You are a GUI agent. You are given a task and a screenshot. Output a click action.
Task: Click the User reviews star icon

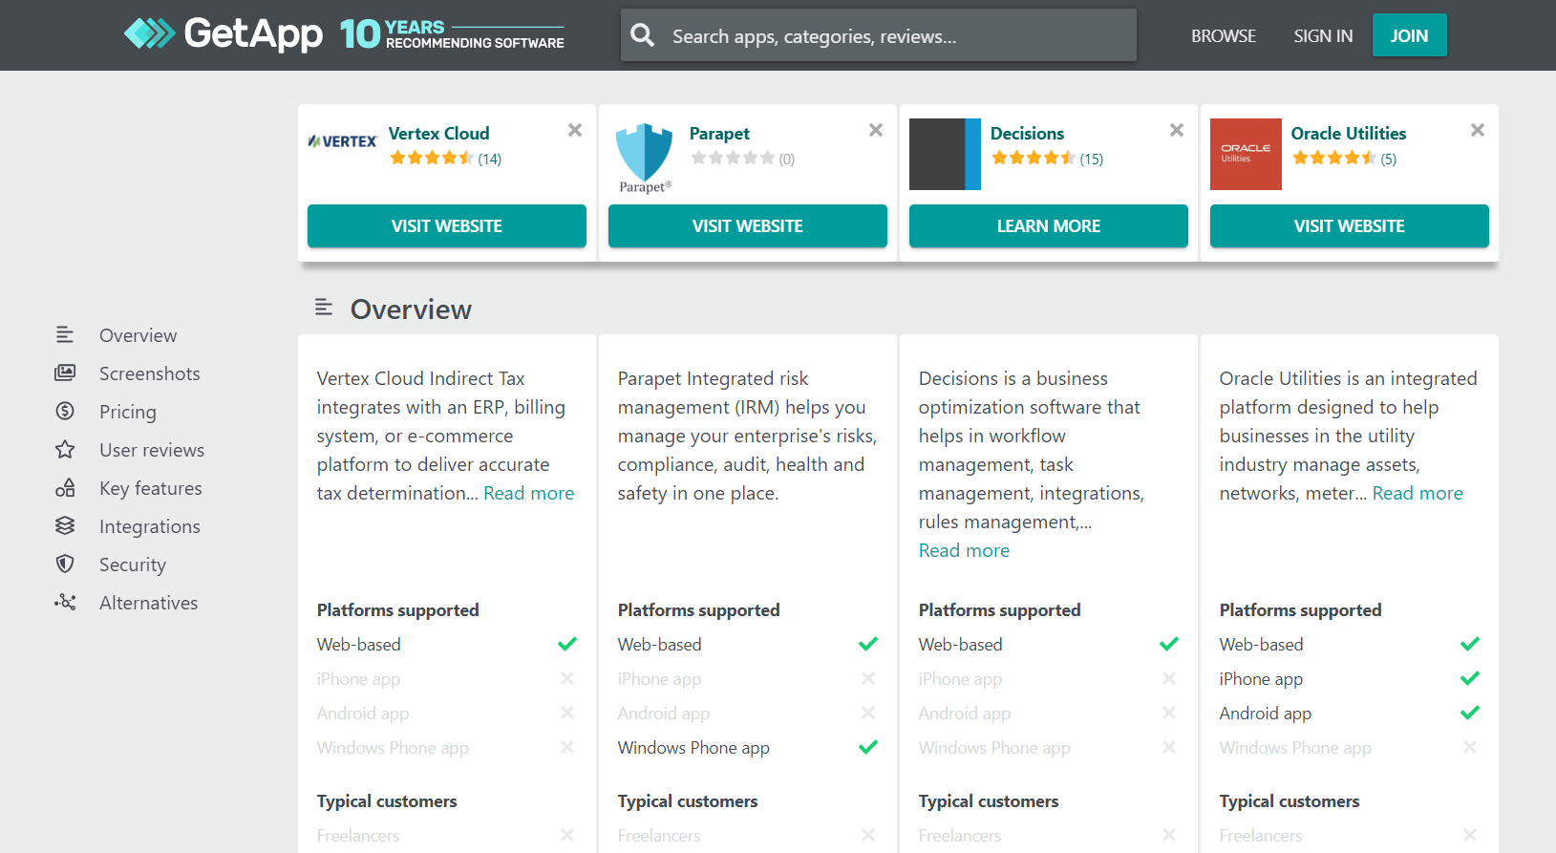pos(65,449)
